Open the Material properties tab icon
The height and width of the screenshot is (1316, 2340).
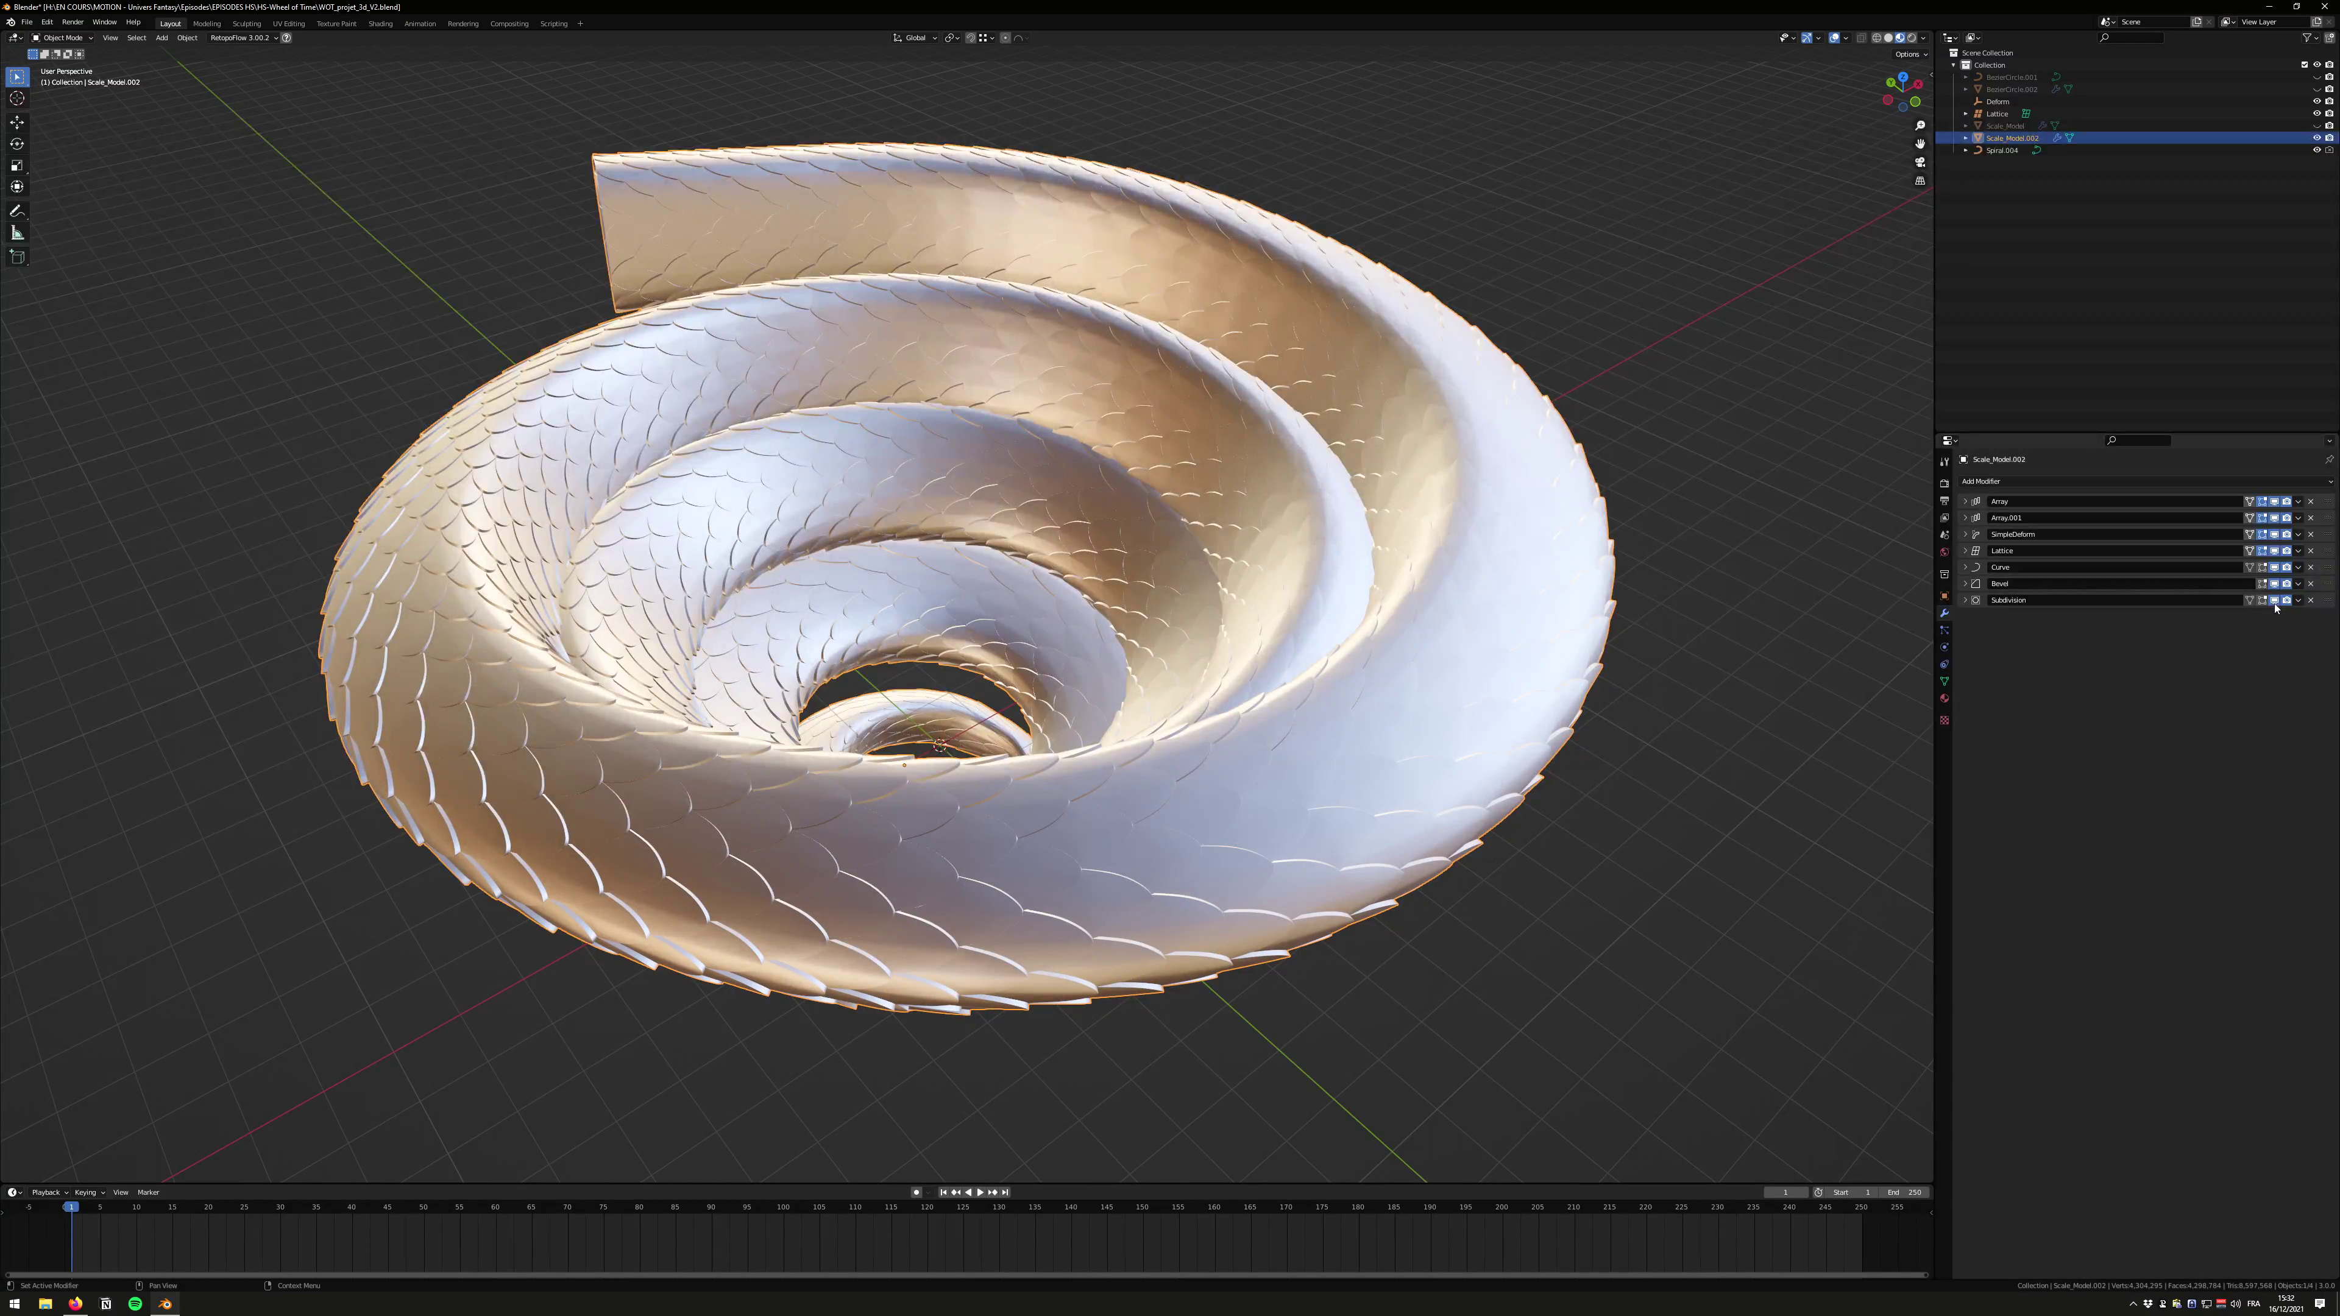click(x=1944, y=698)
